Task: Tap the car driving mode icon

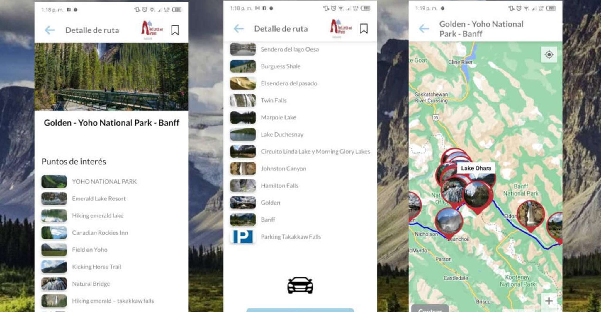Action: point(300,285)
